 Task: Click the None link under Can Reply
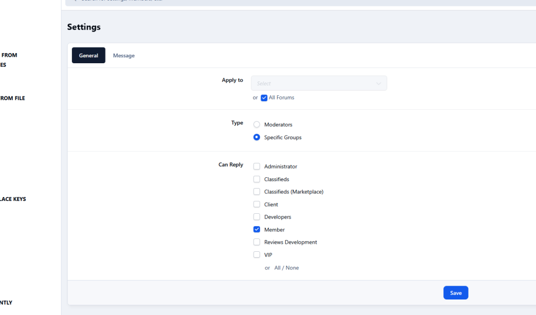click(x=292, y=268)
